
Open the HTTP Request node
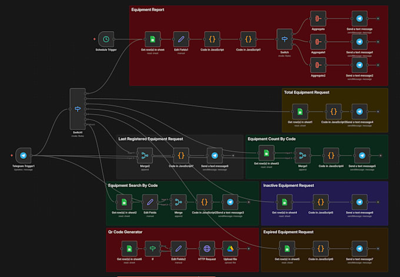(x=207, y=248)
